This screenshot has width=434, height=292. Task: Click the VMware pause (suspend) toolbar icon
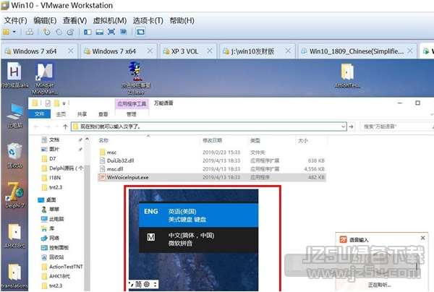(x=6, y=32)
